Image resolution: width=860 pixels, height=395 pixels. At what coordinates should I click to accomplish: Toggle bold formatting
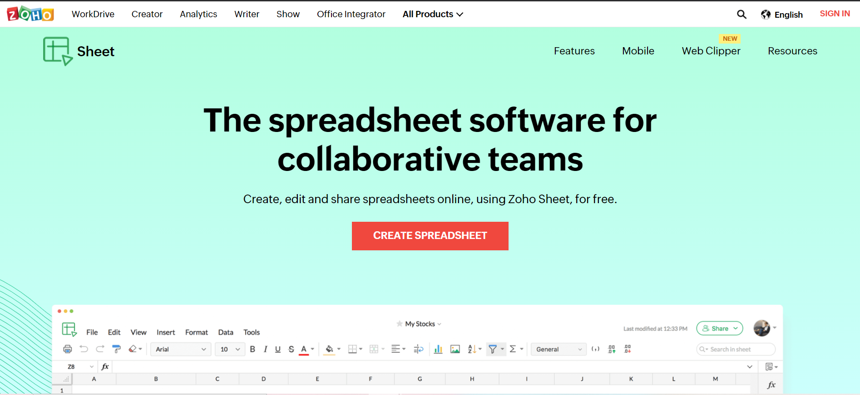click(252, 349)
